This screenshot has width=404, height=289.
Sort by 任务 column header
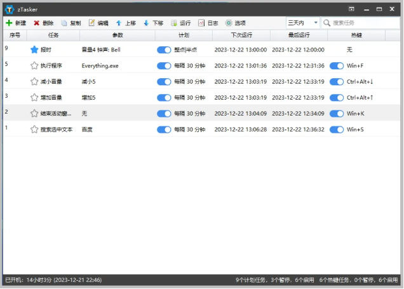53,36
